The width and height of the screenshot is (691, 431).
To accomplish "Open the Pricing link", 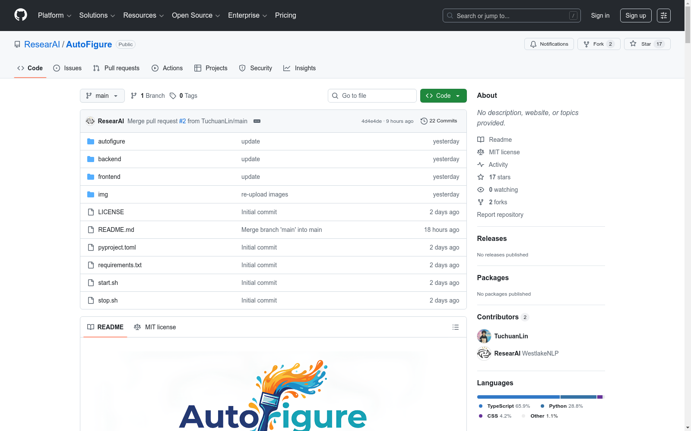I will click(285, 16).
